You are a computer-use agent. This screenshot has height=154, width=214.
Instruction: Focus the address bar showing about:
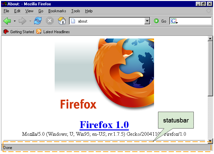[x=110, y=21]
